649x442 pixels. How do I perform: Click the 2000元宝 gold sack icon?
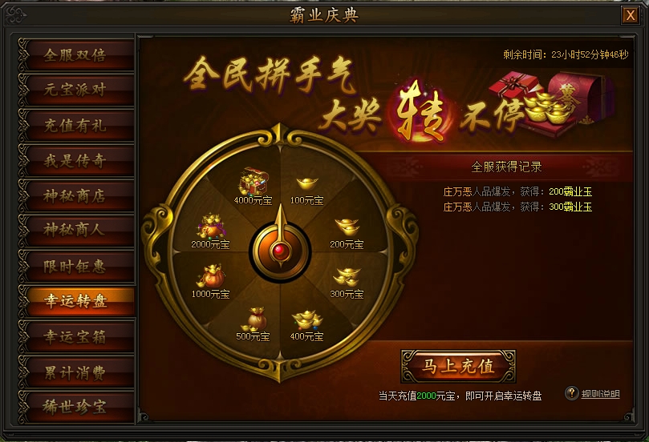coord(212,226)
